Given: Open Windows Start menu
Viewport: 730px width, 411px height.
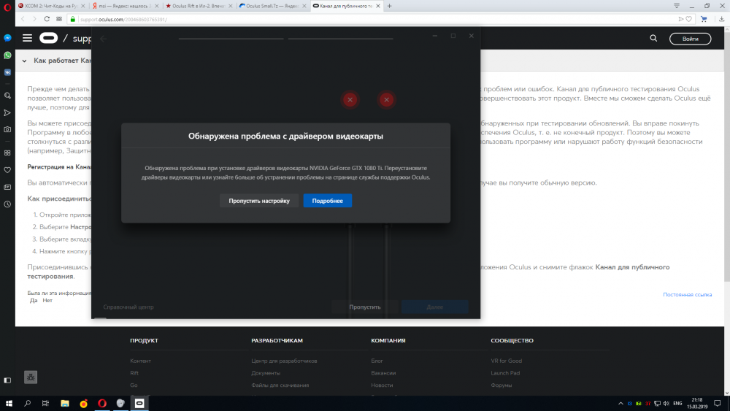Looking at the screenshot, I should (9, 403).
